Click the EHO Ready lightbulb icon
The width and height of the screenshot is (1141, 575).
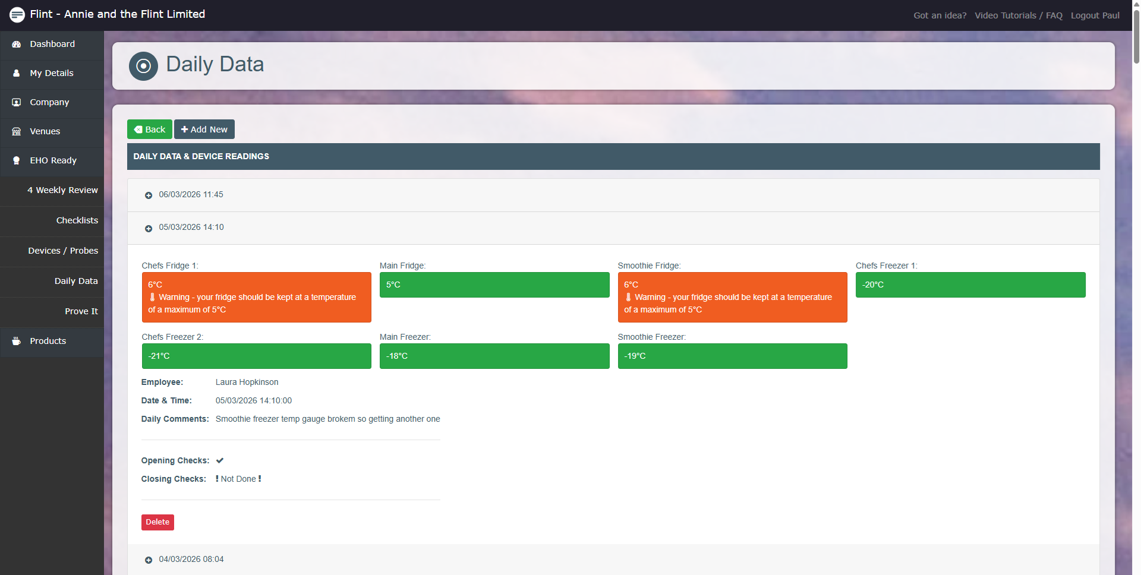click(x=17, y=161)
